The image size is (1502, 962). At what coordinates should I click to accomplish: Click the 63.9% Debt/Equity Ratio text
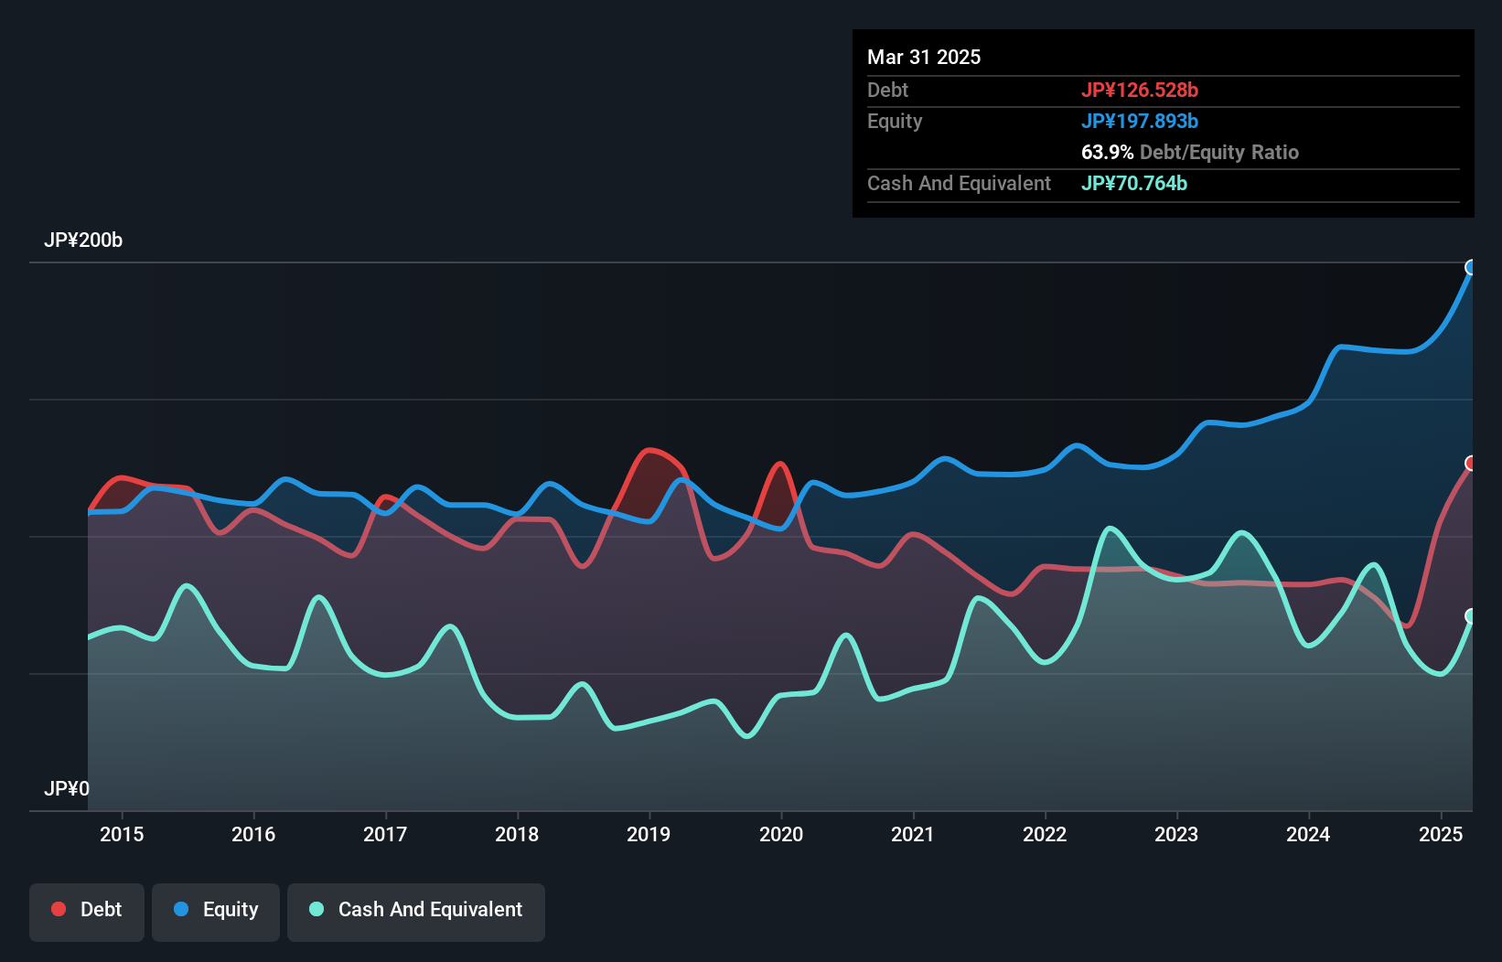(1190, 152)
